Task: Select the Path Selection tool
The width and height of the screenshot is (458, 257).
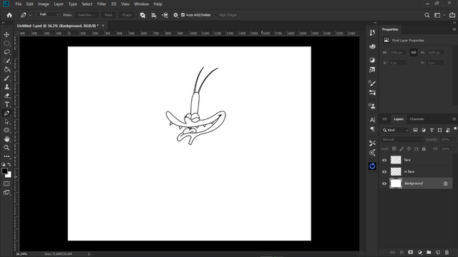Action: tap(6, 122)
